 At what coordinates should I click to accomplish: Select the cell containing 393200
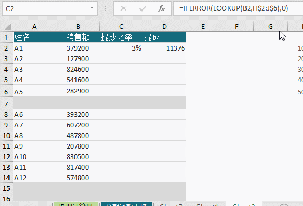(78, 114)
